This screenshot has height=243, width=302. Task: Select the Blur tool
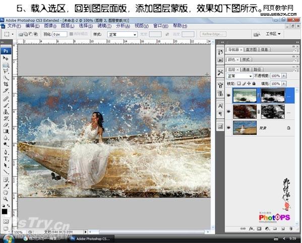pyautogui.click(x=6, y=138)
